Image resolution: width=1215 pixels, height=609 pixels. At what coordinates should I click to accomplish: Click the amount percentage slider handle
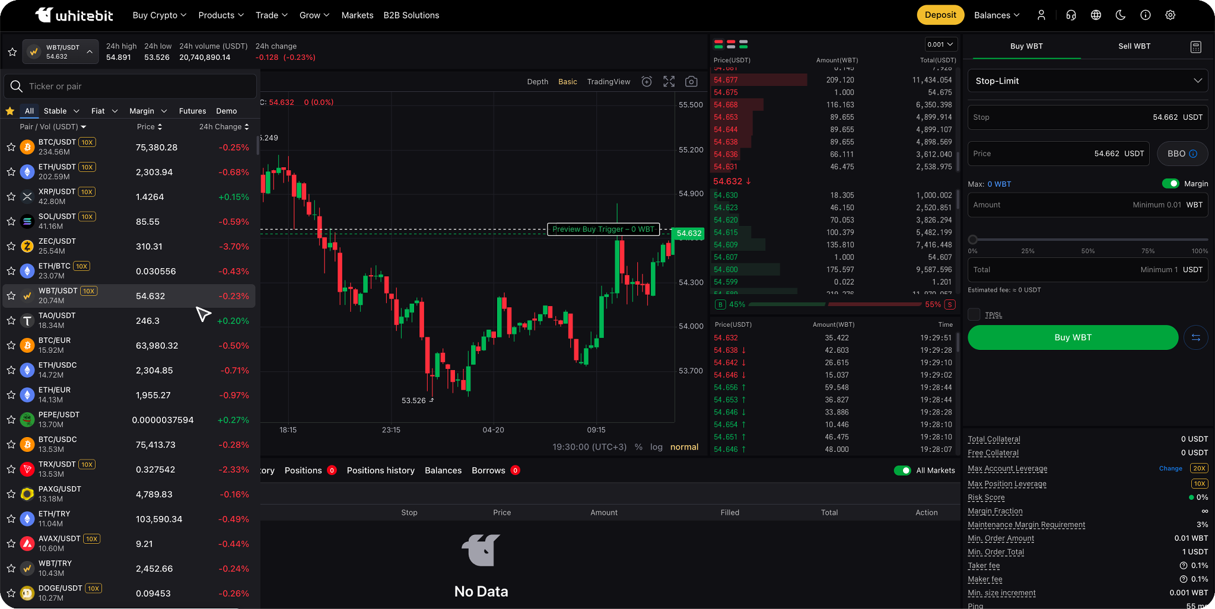973,240
